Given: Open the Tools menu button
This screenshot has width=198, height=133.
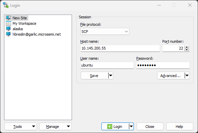Looking at the screenshot, I should [21, 127].
